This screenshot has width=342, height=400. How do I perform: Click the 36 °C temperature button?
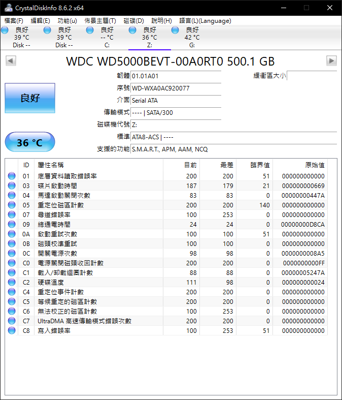point(30,142)
